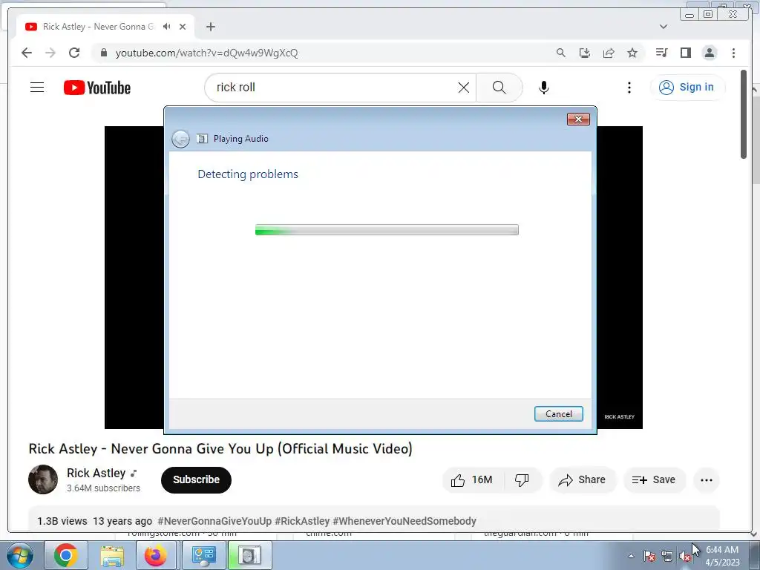Click the '1.3B views' text
This screenshot has width=760, height=570.
(62, 521)
